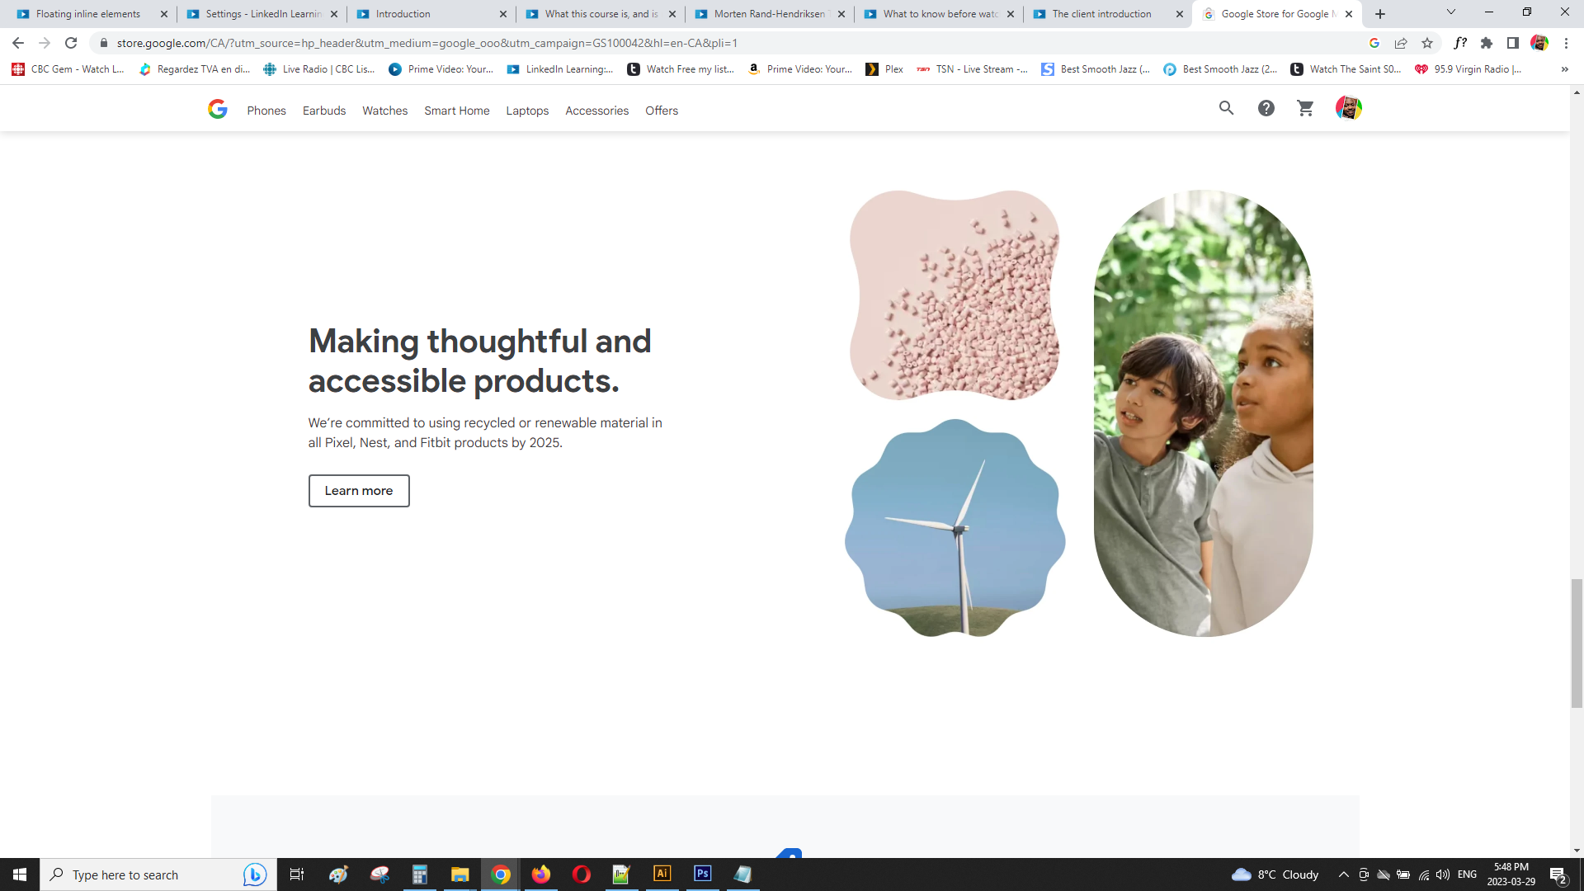Reload the page with refresh icon
Viewport: 1584px width, 891px height.
[71, 43]
